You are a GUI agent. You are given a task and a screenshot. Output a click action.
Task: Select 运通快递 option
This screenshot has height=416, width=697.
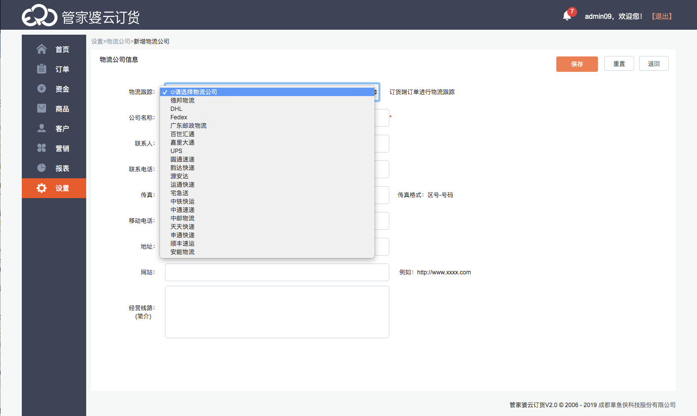tap(267, 185)
